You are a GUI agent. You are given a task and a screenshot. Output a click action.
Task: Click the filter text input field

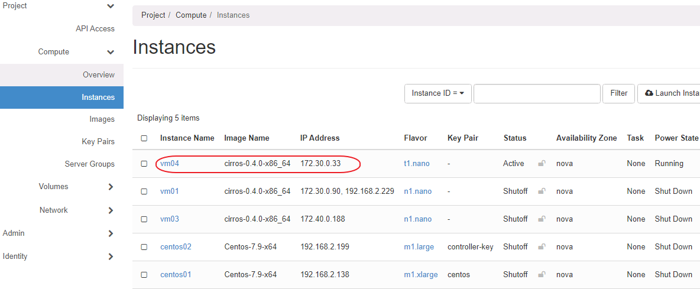pos(537,93)
